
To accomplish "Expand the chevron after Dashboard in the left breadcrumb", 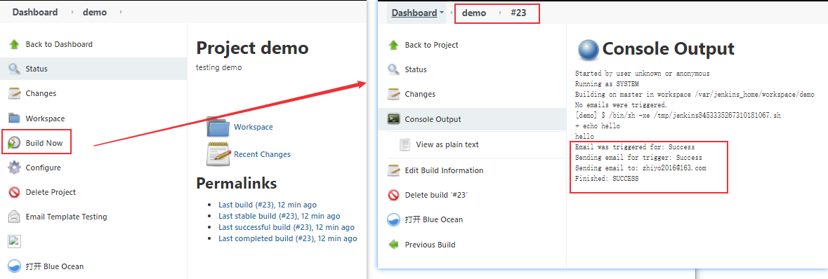I will click(x=72, y=13).
